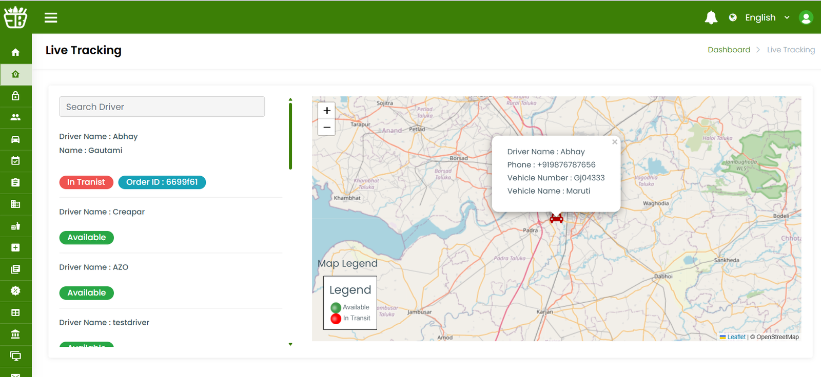Image resolution: width=821 pixels, height=377 pixels.
Task: Navigate to Dashboard breadcrumb link
Action: pyautogui.click(x=729, y=50)
